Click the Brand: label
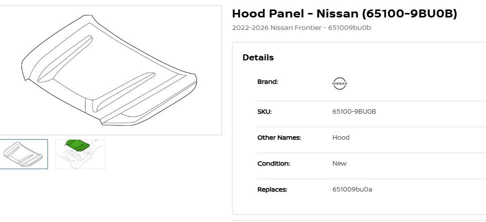The height and width of the screenshot is (222, 486). click(x=268, y=82)
